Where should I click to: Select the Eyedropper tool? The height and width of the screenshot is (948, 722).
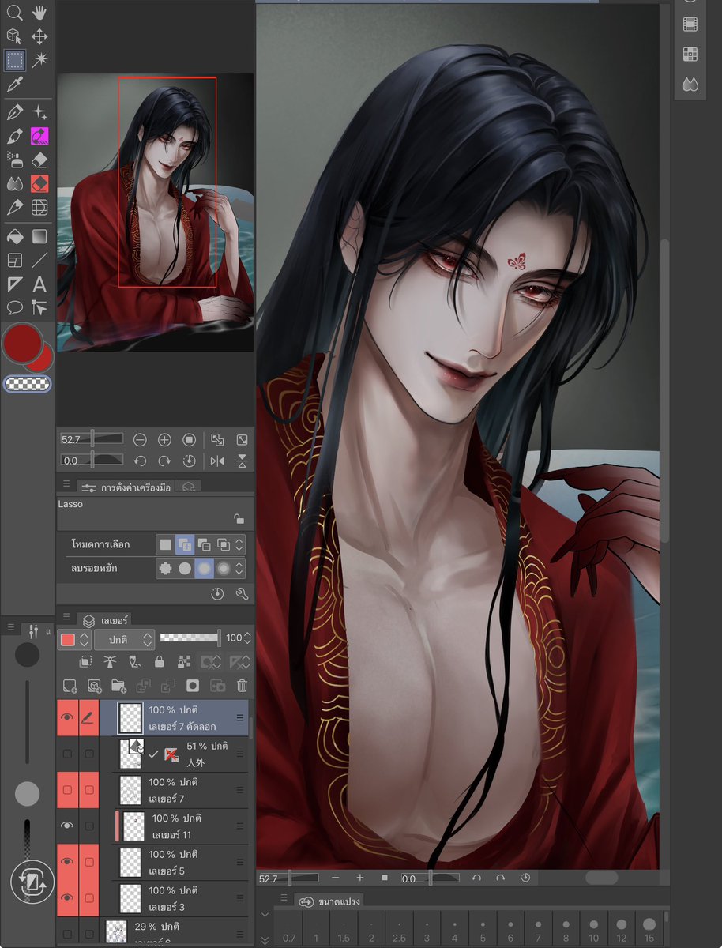(x=14, y=83)
